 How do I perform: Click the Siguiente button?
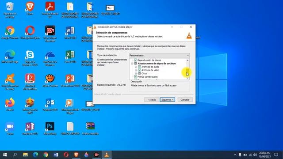[167, 100]
